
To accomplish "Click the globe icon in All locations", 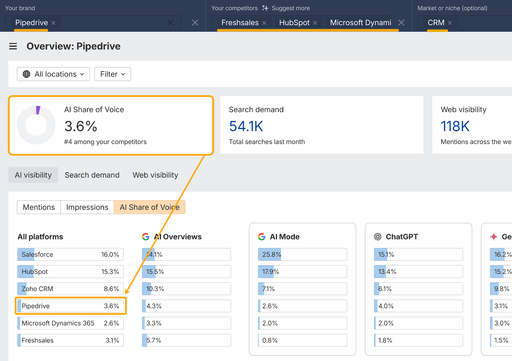I will [26, 74].
